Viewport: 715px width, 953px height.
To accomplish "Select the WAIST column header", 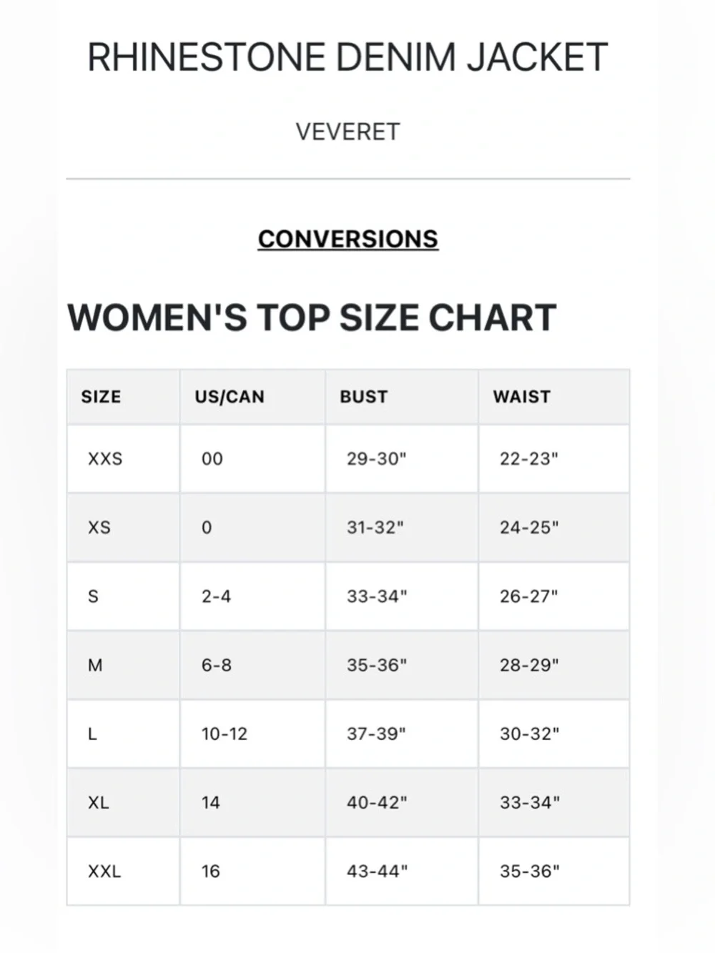I will click(x=554, y=397).
